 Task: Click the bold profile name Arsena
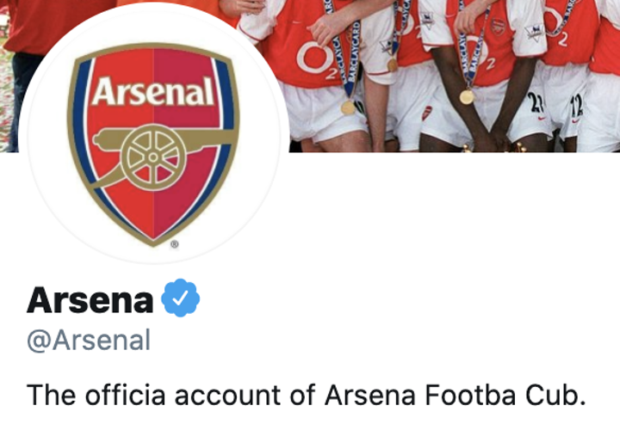click(x=90, y=299)
